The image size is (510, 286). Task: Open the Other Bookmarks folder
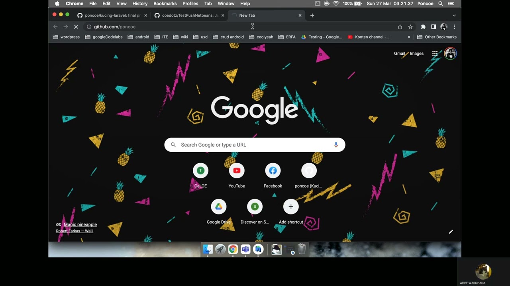[x=437, y=37]
